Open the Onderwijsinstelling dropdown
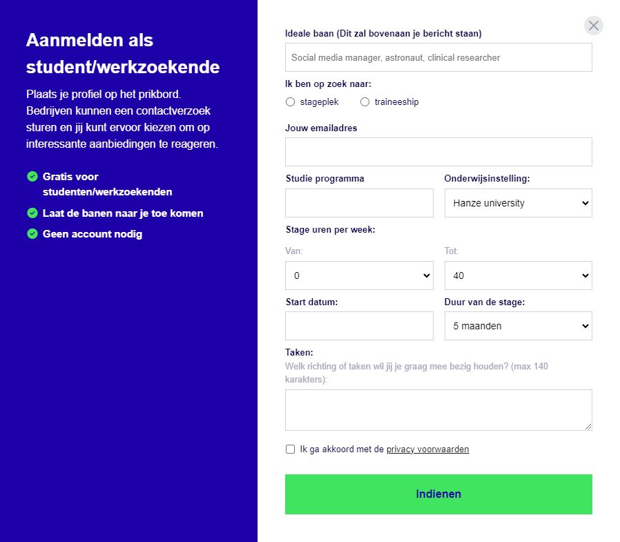 pos(518,203)
